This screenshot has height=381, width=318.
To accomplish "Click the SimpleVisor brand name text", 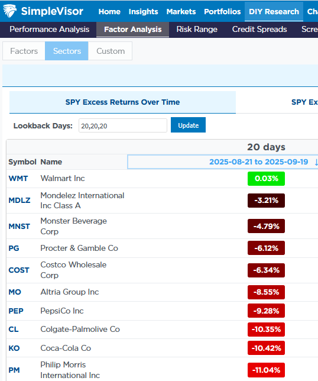I will [x=52, y=11].
